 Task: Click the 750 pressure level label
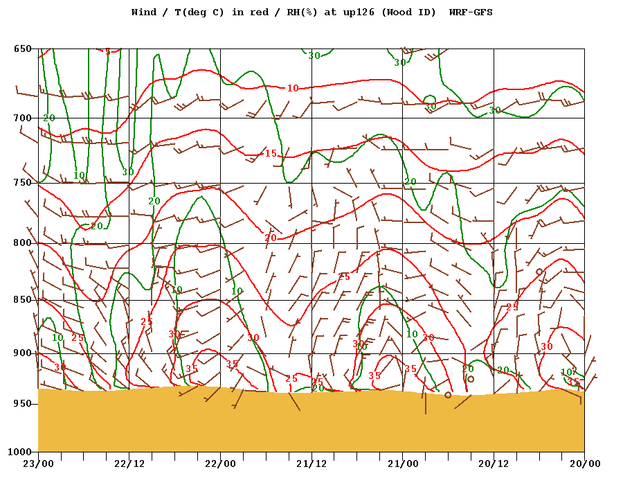[x=23, y=182]
